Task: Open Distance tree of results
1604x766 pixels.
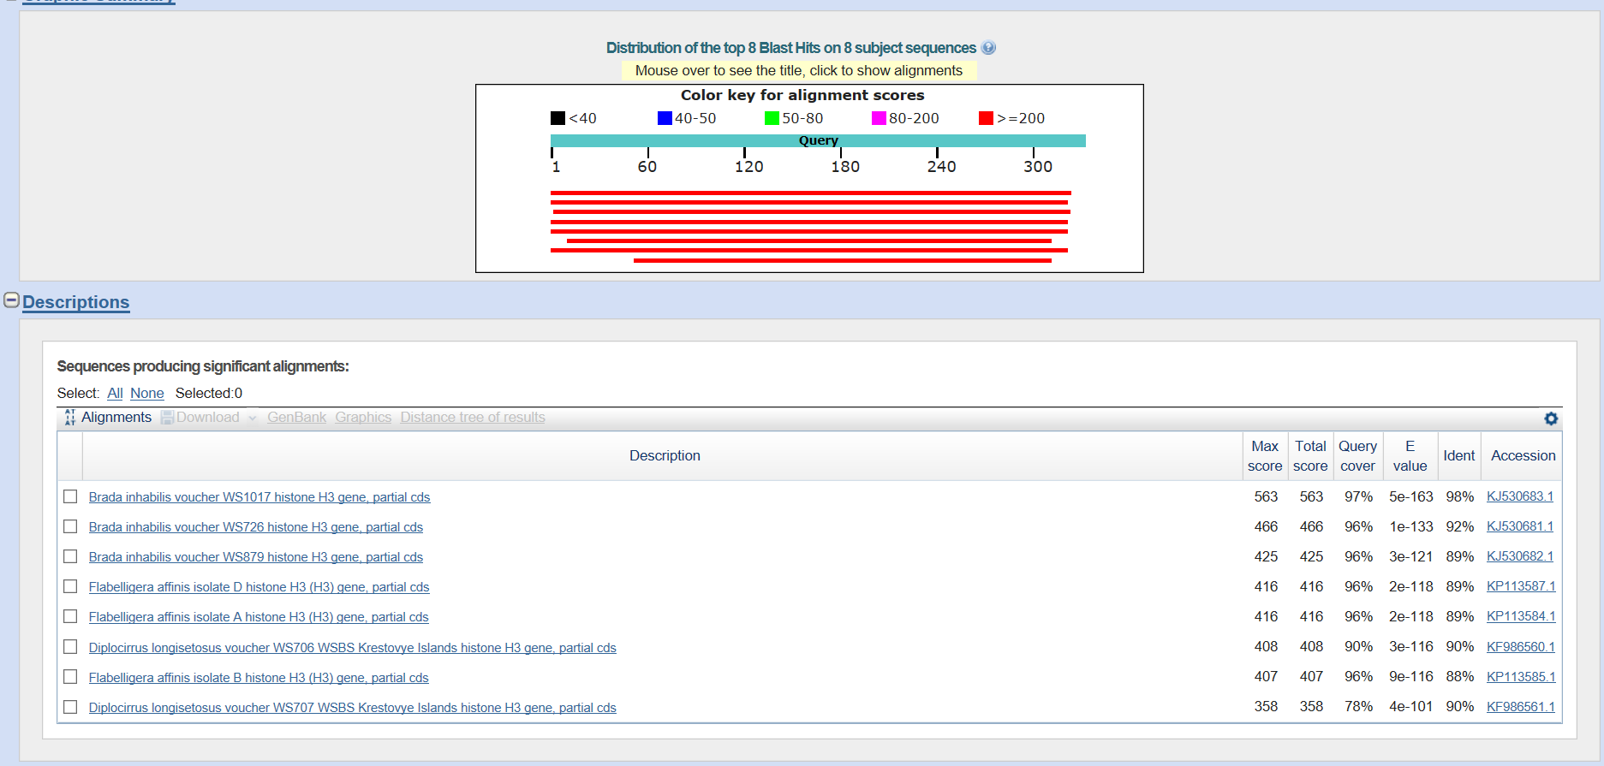Action: pyautogui.click(x=472, y=418)
